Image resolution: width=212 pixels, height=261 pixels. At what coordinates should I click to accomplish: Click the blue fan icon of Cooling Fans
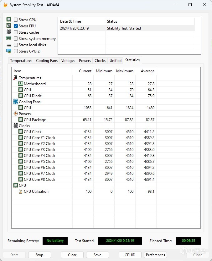(x=16, y=102)
